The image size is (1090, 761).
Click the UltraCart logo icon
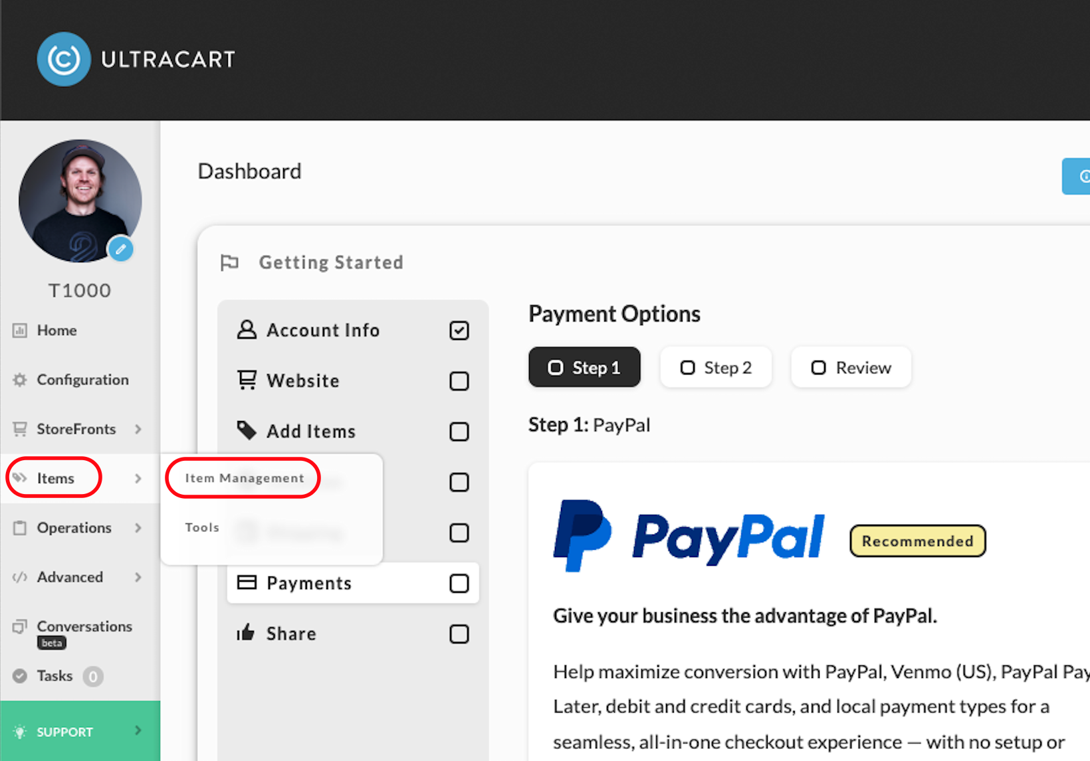click(64, 59)
